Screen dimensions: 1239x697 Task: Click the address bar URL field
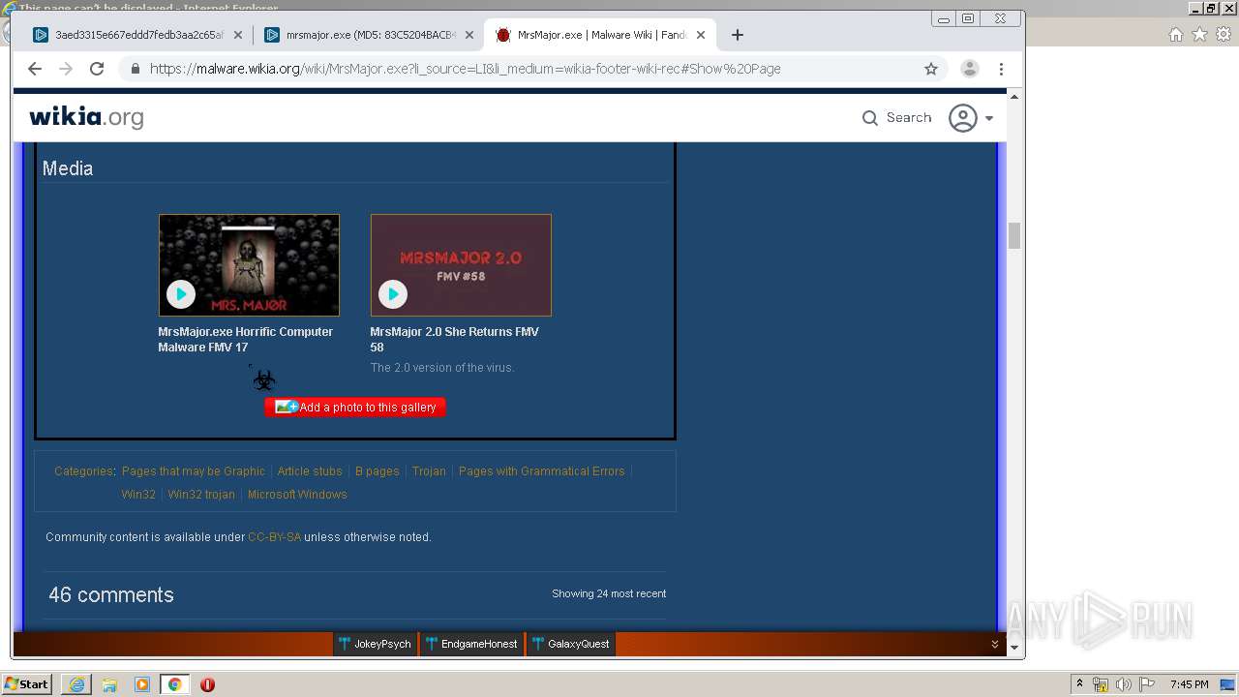pos(532,69)
